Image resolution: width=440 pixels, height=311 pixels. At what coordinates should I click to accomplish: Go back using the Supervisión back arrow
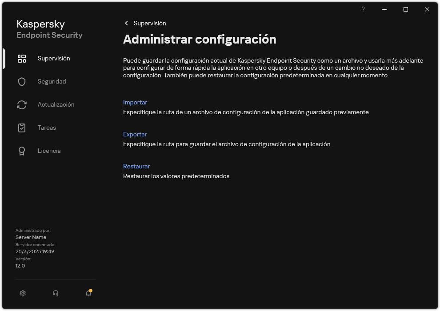[126, 23]
